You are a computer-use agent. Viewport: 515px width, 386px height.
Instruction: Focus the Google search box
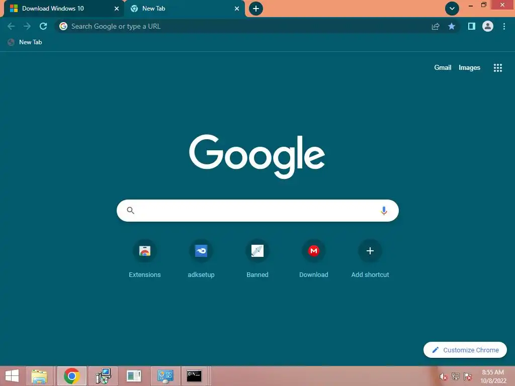tap(257, 211)
